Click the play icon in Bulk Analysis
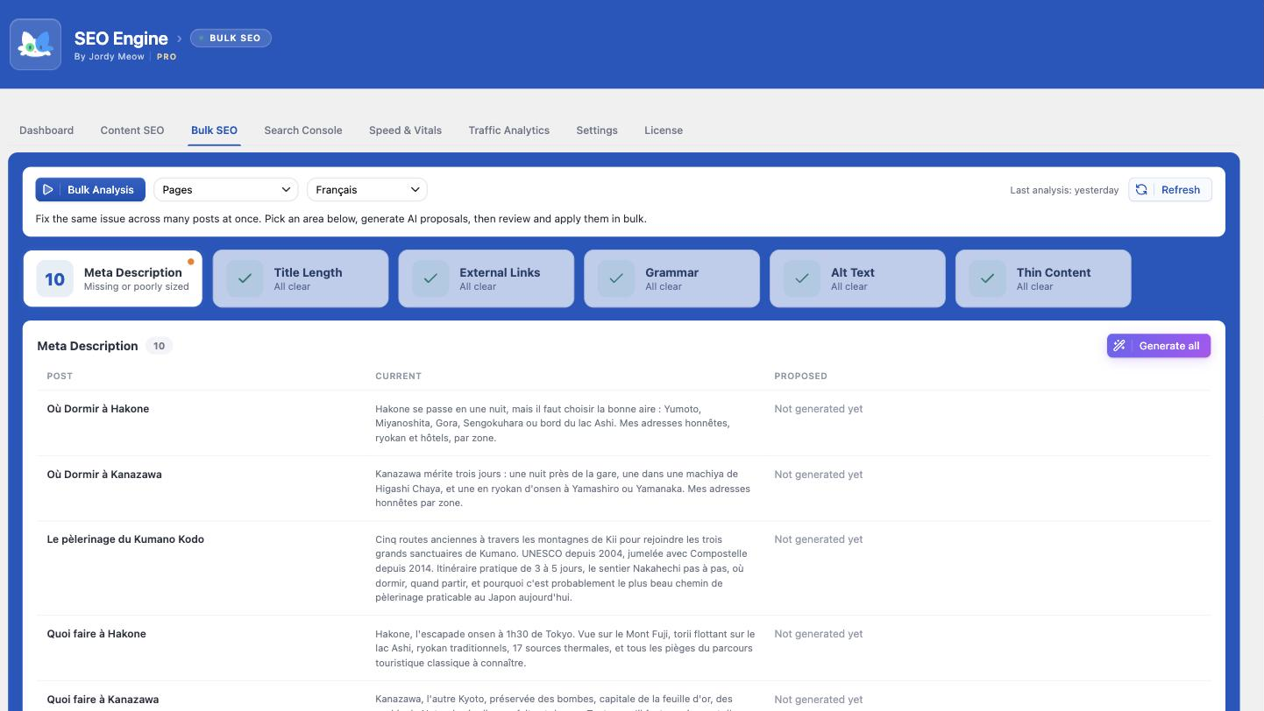The image size is (1264, 711). pyautogui.click(x=48, y=189)
